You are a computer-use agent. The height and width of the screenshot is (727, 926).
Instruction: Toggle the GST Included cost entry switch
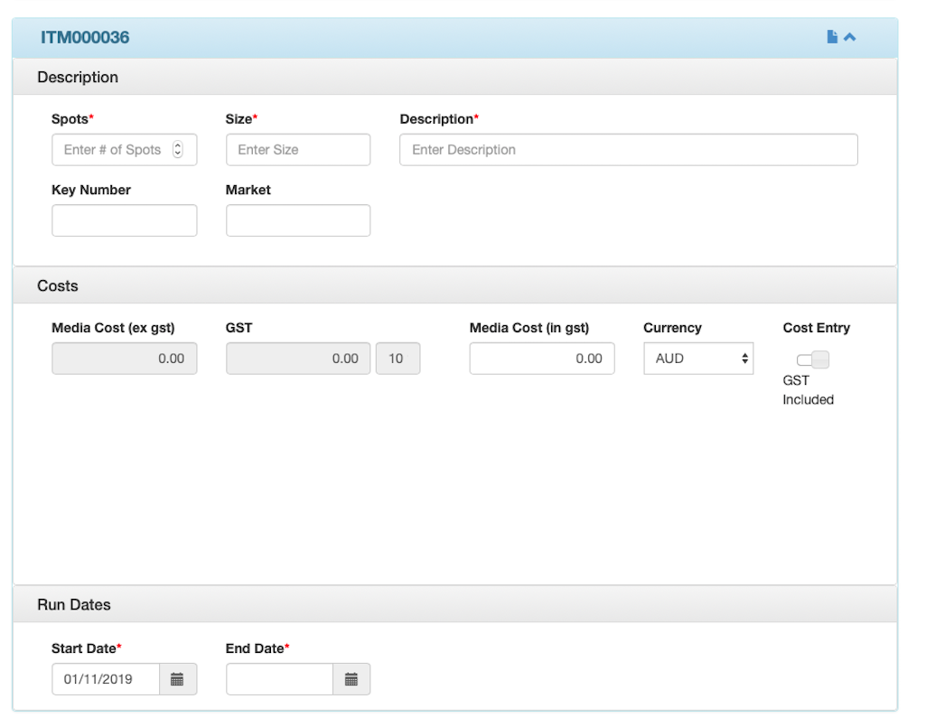(813, 360)
